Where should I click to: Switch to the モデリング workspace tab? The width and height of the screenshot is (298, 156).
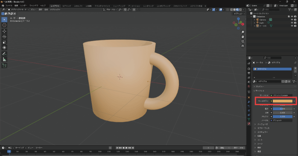click(x=67, y=6)
